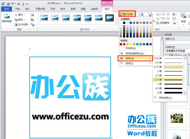190x139 pixels.
Task: Open the 更正 (Corrections) dropdown
Action: 20,15
